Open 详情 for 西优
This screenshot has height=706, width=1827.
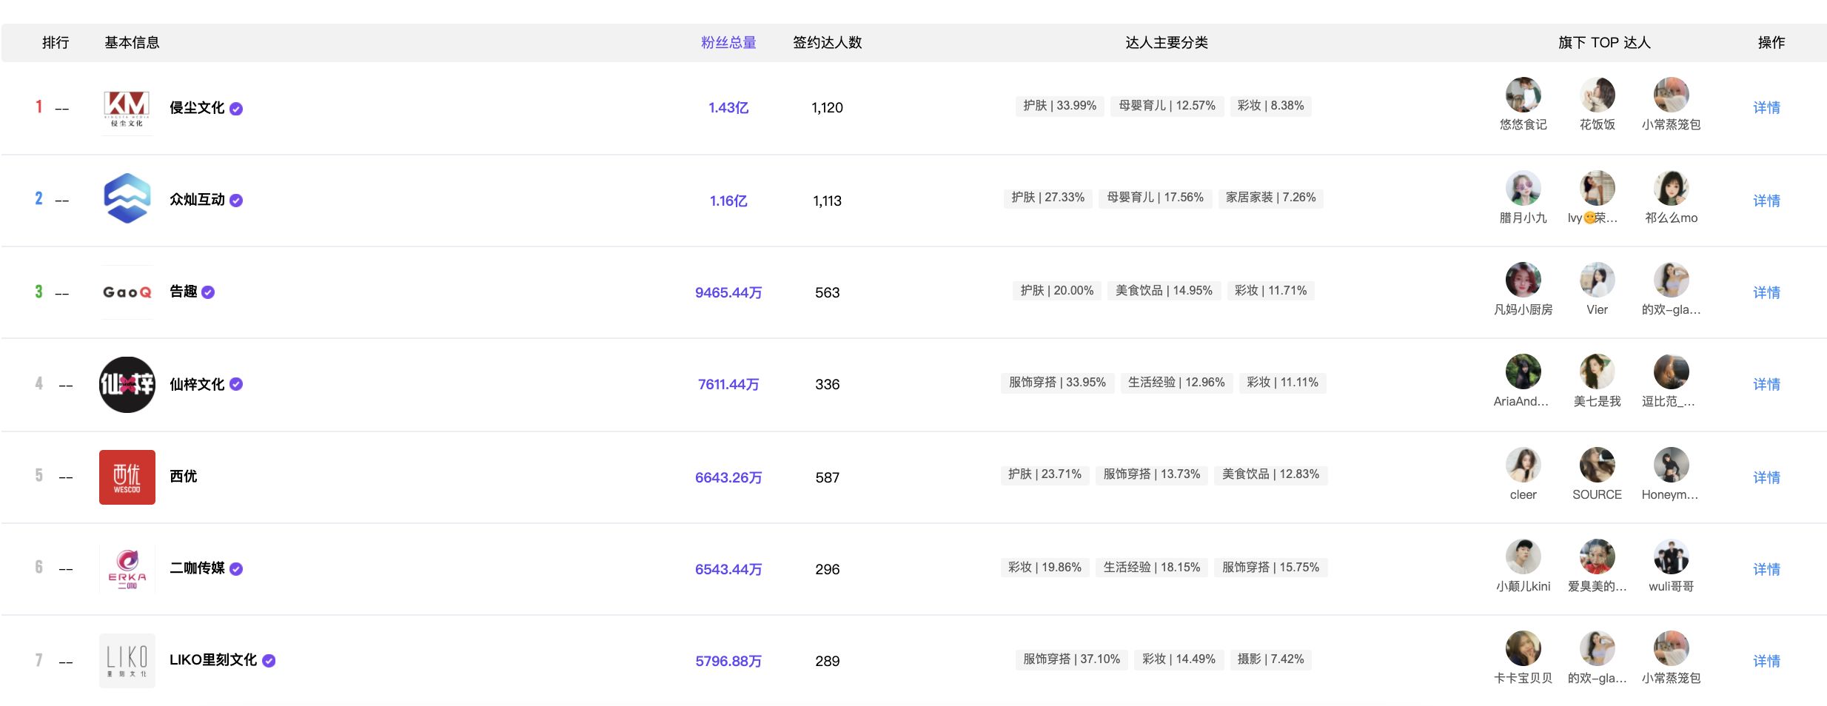[1766, 478]
